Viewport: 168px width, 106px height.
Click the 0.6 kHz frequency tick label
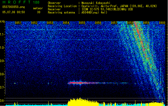point(2,101)
